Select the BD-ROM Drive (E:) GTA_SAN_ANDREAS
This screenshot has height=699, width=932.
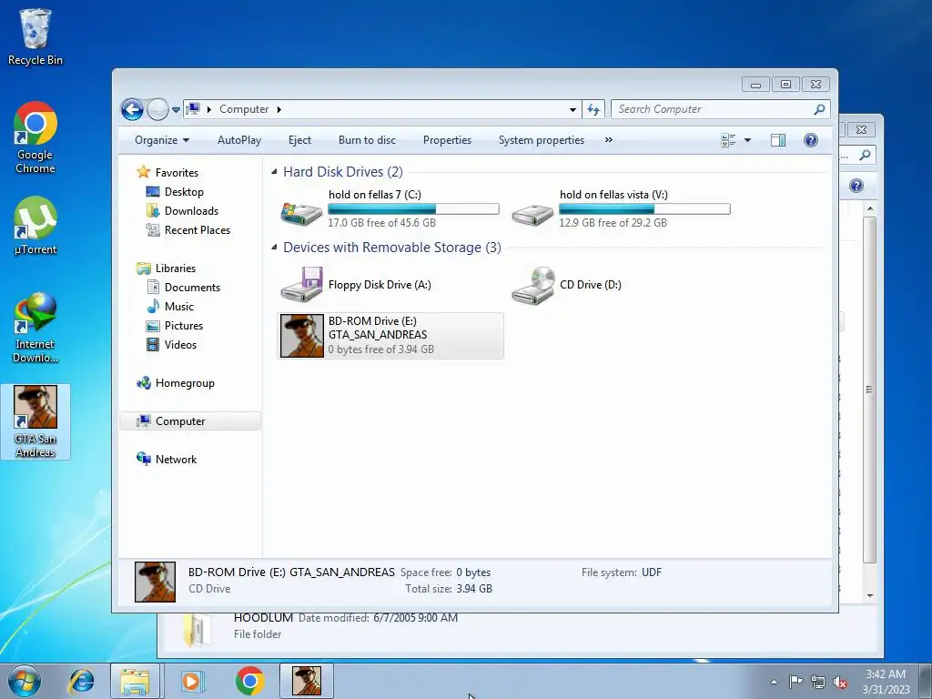(390, 336)
